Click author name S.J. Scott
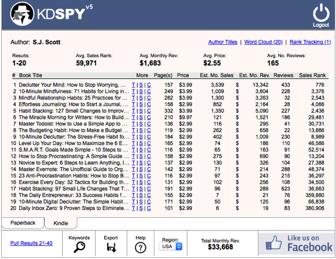Viewport: 336px width, 259px height. [47, 42]
